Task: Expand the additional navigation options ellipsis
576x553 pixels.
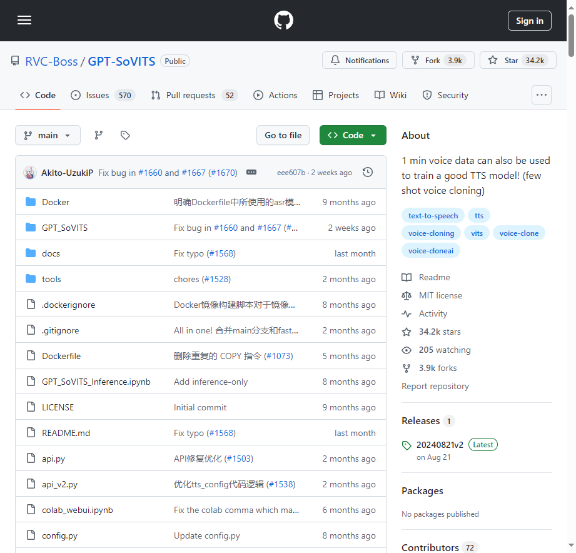Action: [x=541, y=95]
